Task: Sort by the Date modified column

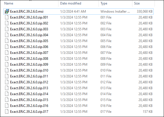Action: (71, 3)
